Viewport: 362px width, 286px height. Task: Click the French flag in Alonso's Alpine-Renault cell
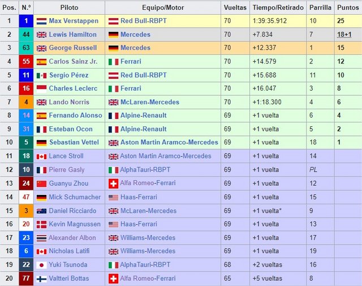click(x=113, y=116)
